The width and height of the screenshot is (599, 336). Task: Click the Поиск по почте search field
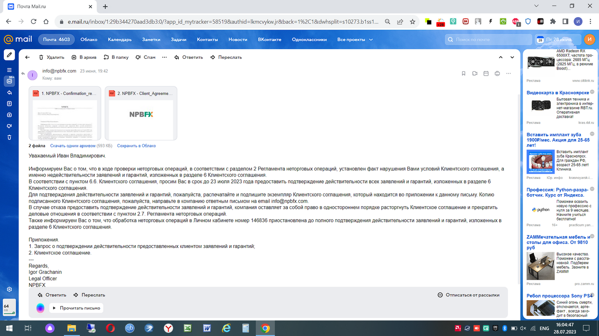[488, 40]
